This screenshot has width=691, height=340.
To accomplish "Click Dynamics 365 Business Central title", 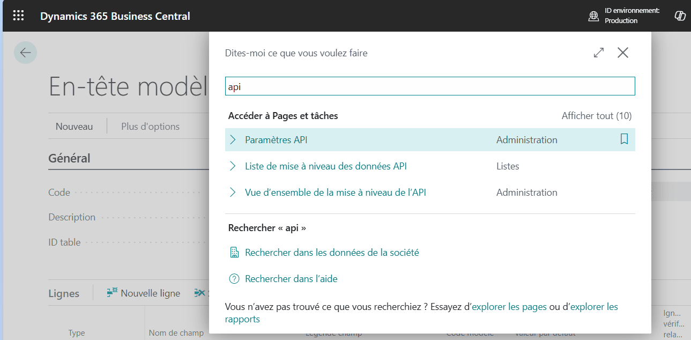I will pyautogui.click(x=115, y=16).
